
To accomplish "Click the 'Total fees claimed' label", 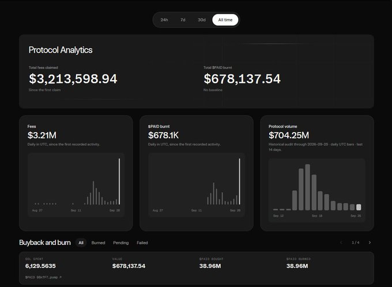I will point(43,67).
